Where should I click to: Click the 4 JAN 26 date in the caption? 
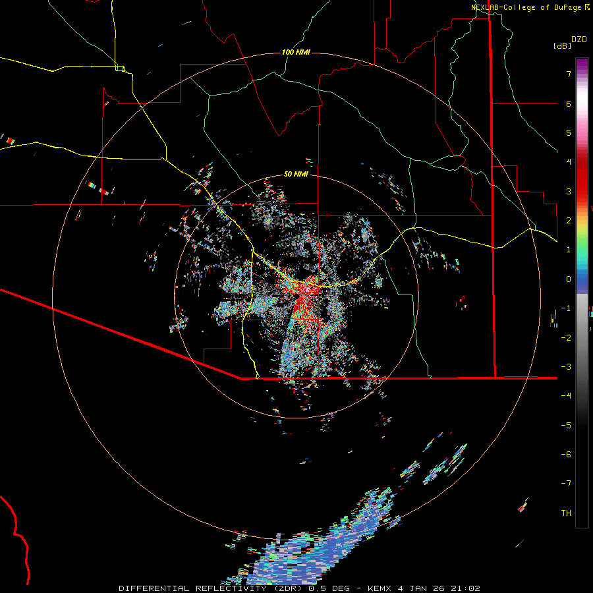click(x=421, y=588)
